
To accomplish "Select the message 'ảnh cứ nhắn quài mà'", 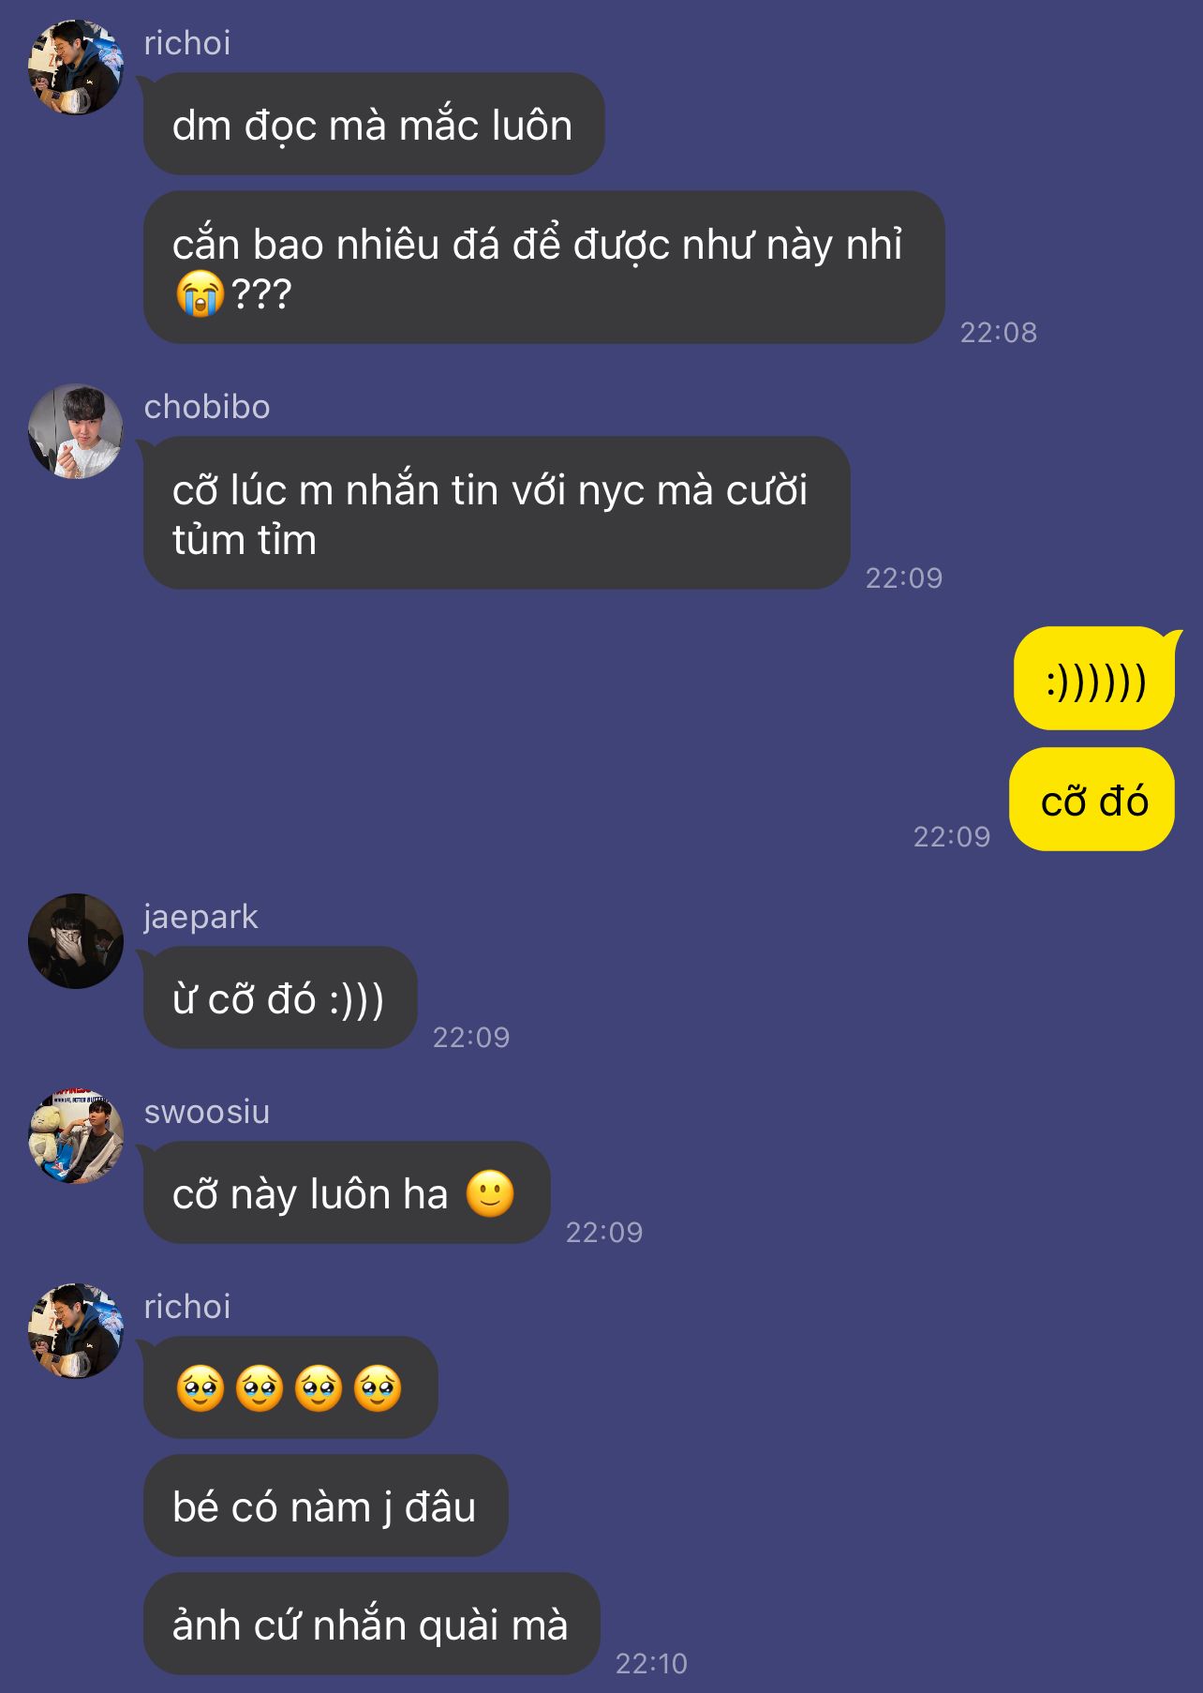I will (371, 1624).
